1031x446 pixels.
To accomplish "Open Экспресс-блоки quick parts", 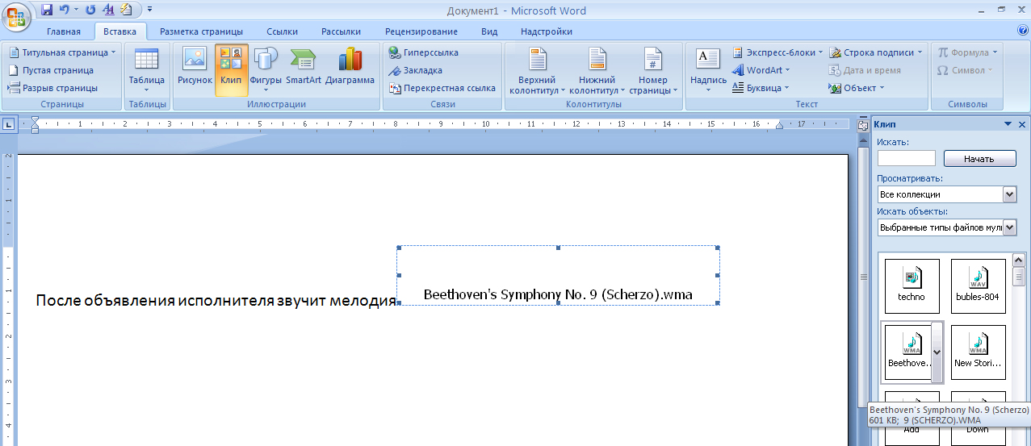I will [777, 52].
